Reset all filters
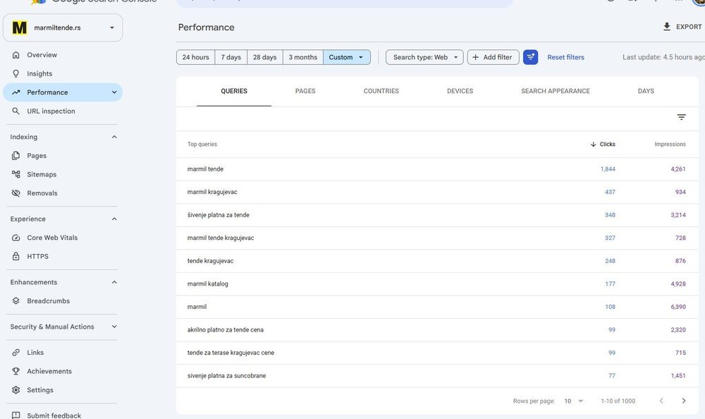 565,57
